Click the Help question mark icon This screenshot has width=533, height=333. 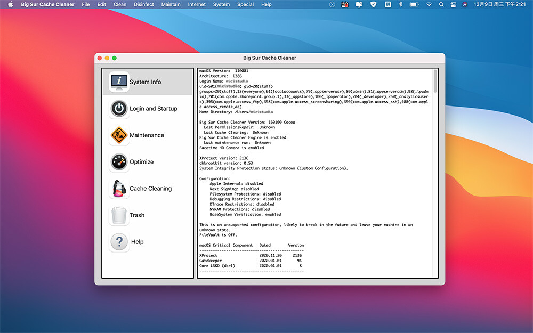coord(119,242)
